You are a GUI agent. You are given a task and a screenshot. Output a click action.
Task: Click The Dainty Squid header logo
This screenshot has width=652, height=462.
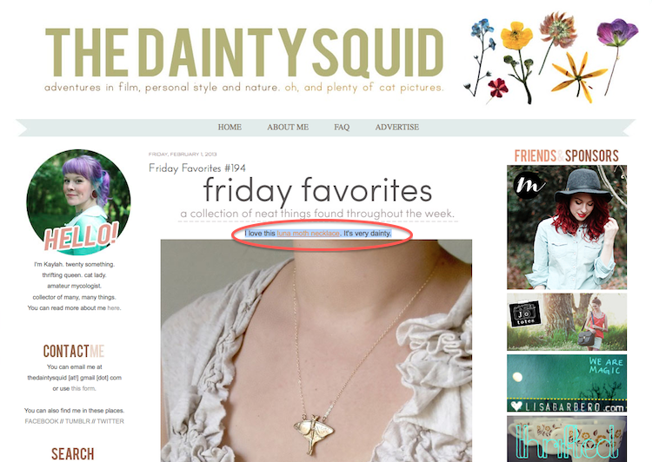[x=244, y=60]
